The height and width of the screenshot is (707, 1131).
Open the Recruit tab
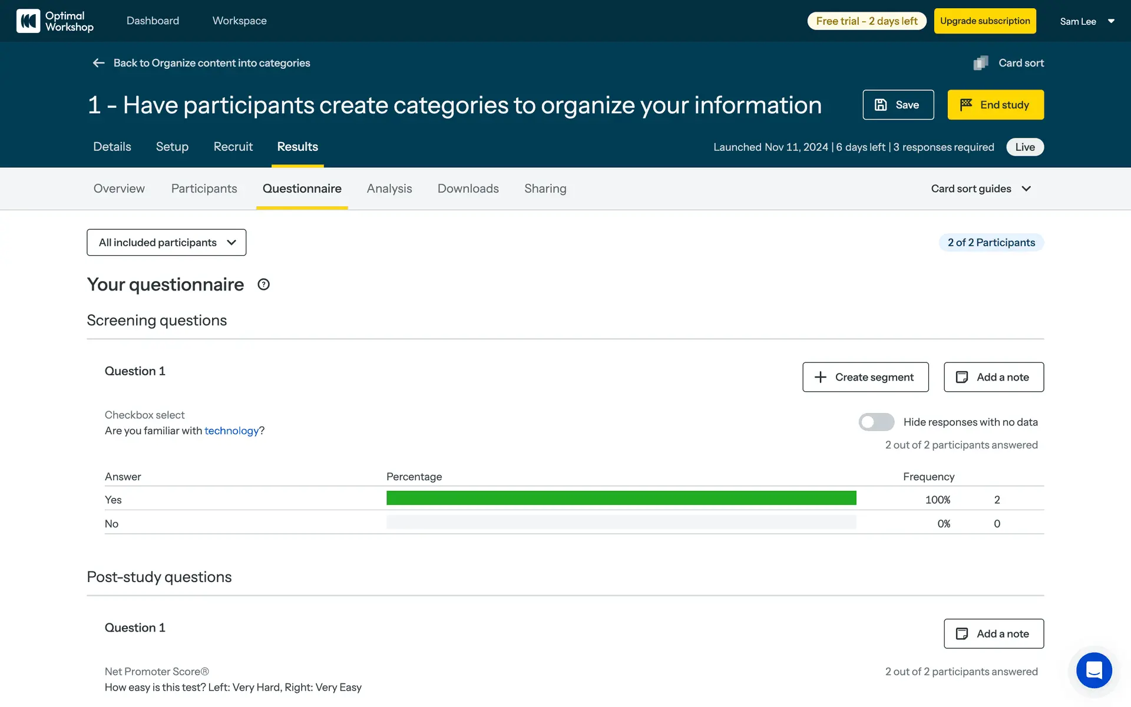pyautogui.click(x=233, y=147)
